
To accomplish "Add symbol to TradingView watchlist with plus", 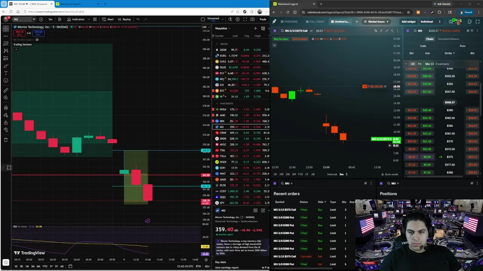I will pyautogui.click(x=255, y=28).
